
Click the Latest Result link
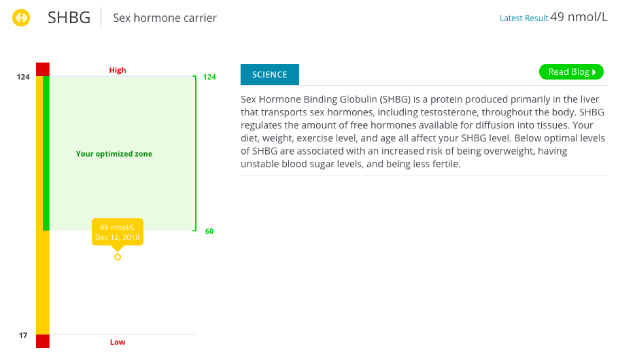pos(524,18)
